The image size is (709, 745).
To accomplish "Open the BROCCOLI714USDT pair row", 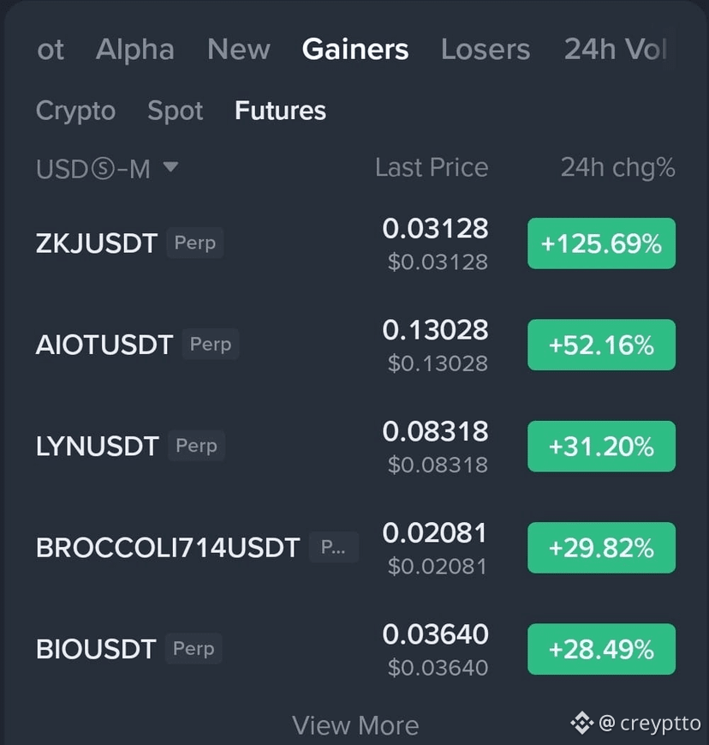I will (356, 547).
